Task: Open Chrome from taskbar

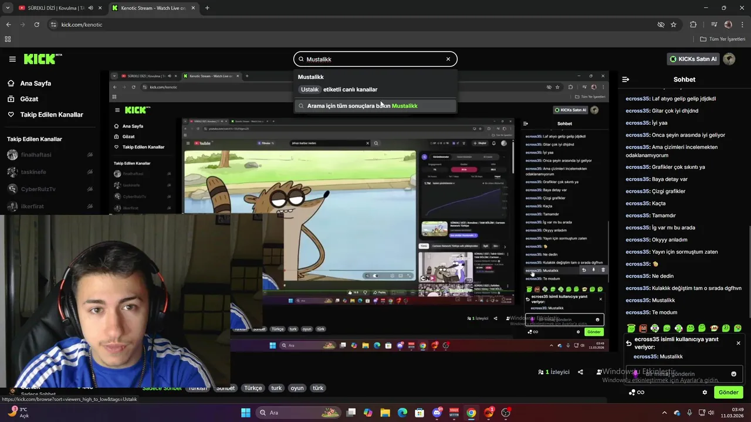Action: (x=471, y=413)
